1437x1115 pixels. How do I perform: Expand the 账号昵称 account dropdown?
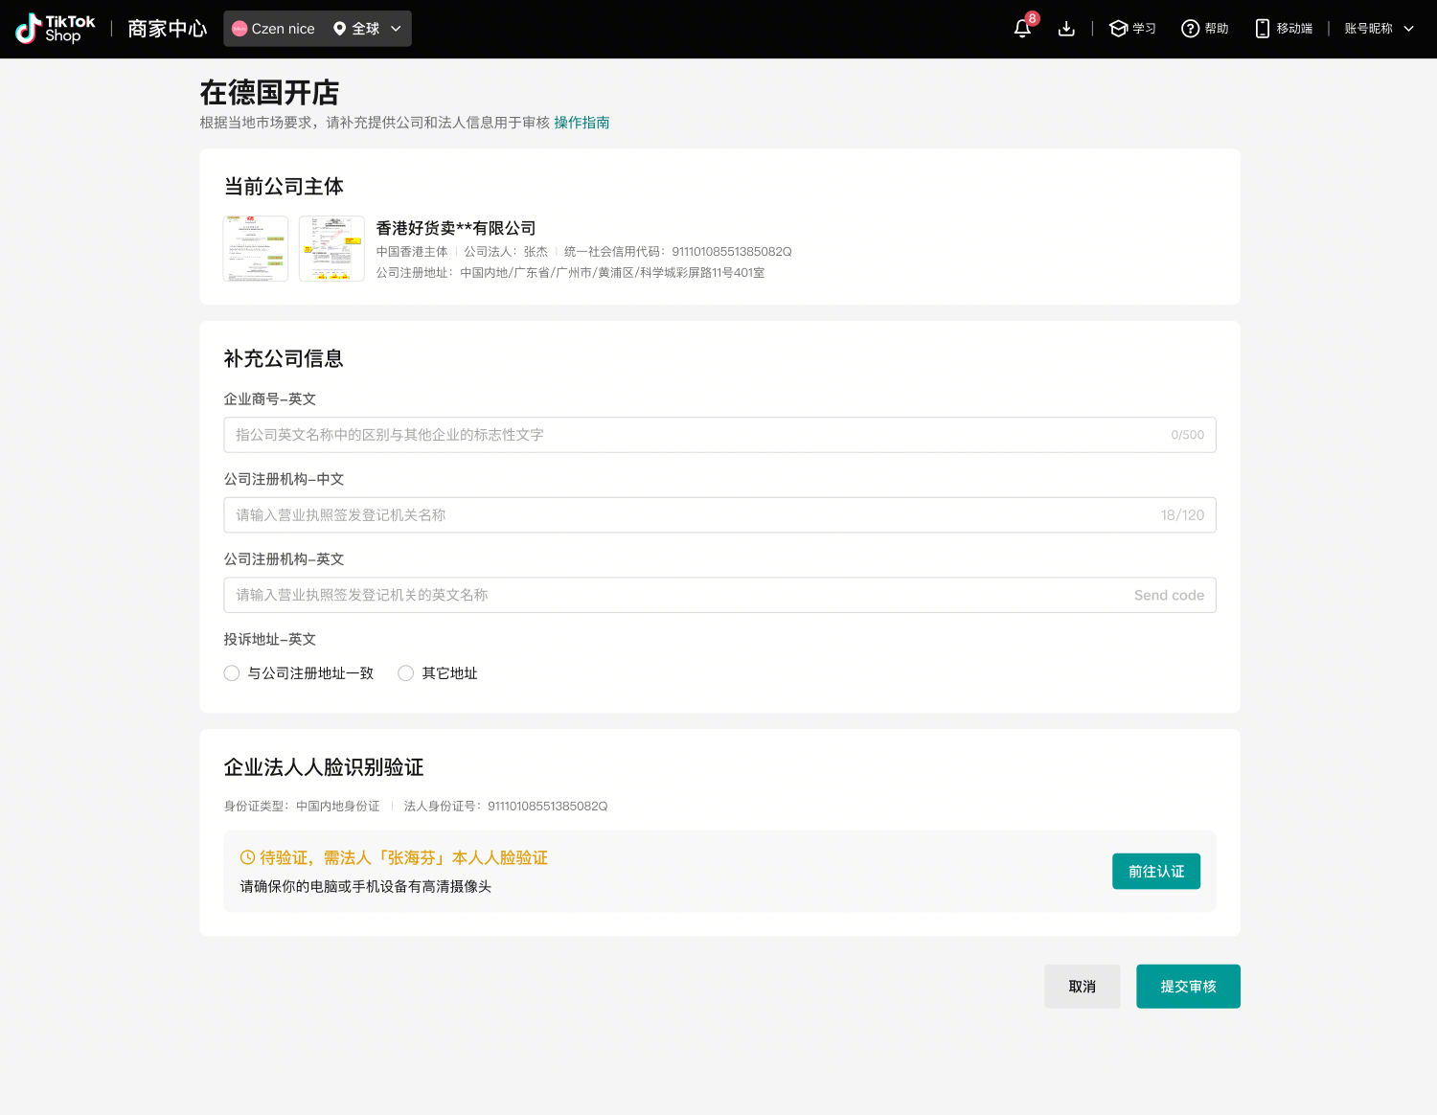[x=1408, y=29]
